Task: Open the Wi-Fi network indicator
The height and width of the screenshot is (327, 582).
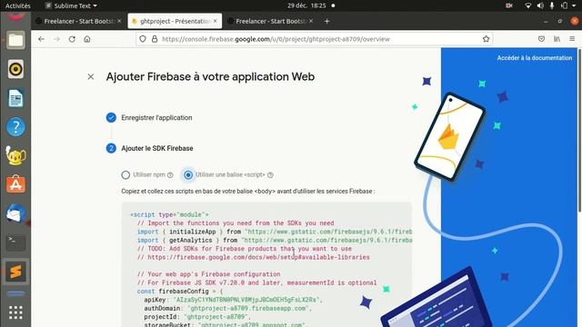Action: [x=527, y=5]
